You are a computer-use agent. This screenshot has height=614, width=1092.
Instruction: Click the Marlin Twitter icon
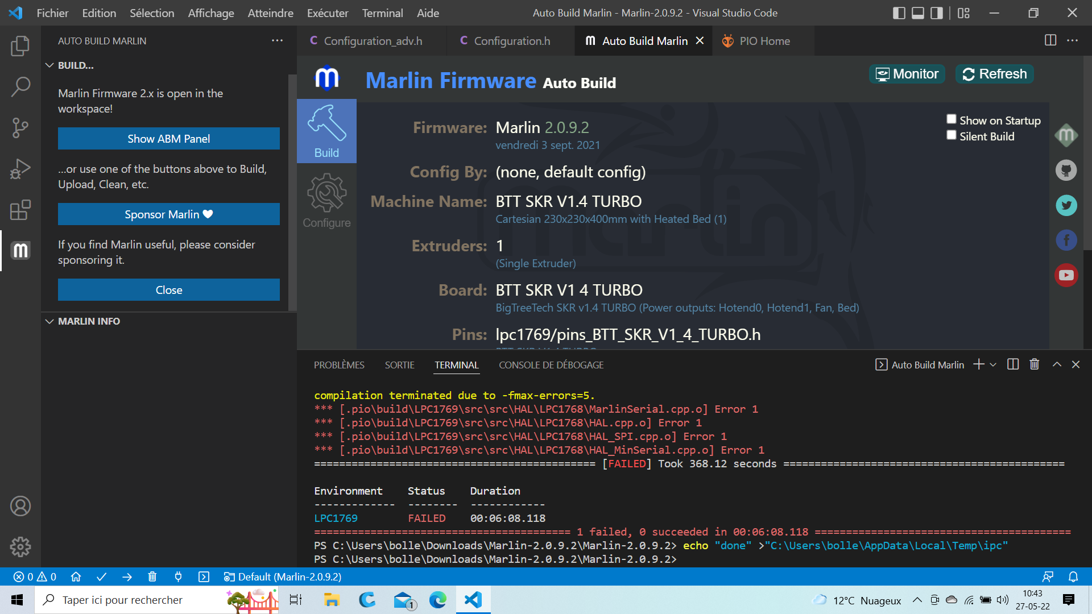click(1066, 205)
